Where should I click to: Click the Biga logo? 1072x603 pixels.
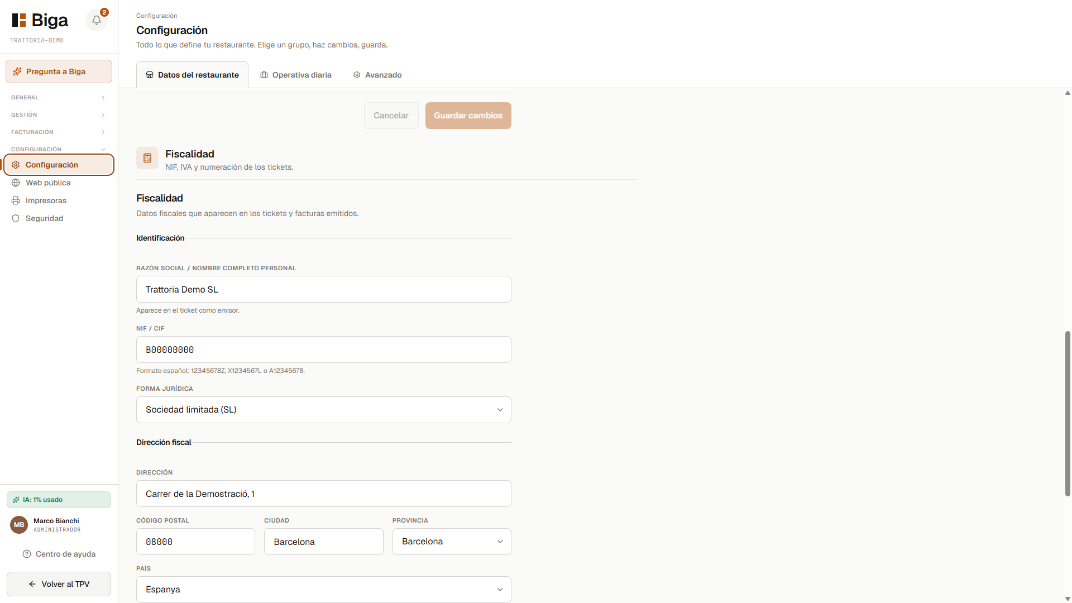[x=40, y=20]
